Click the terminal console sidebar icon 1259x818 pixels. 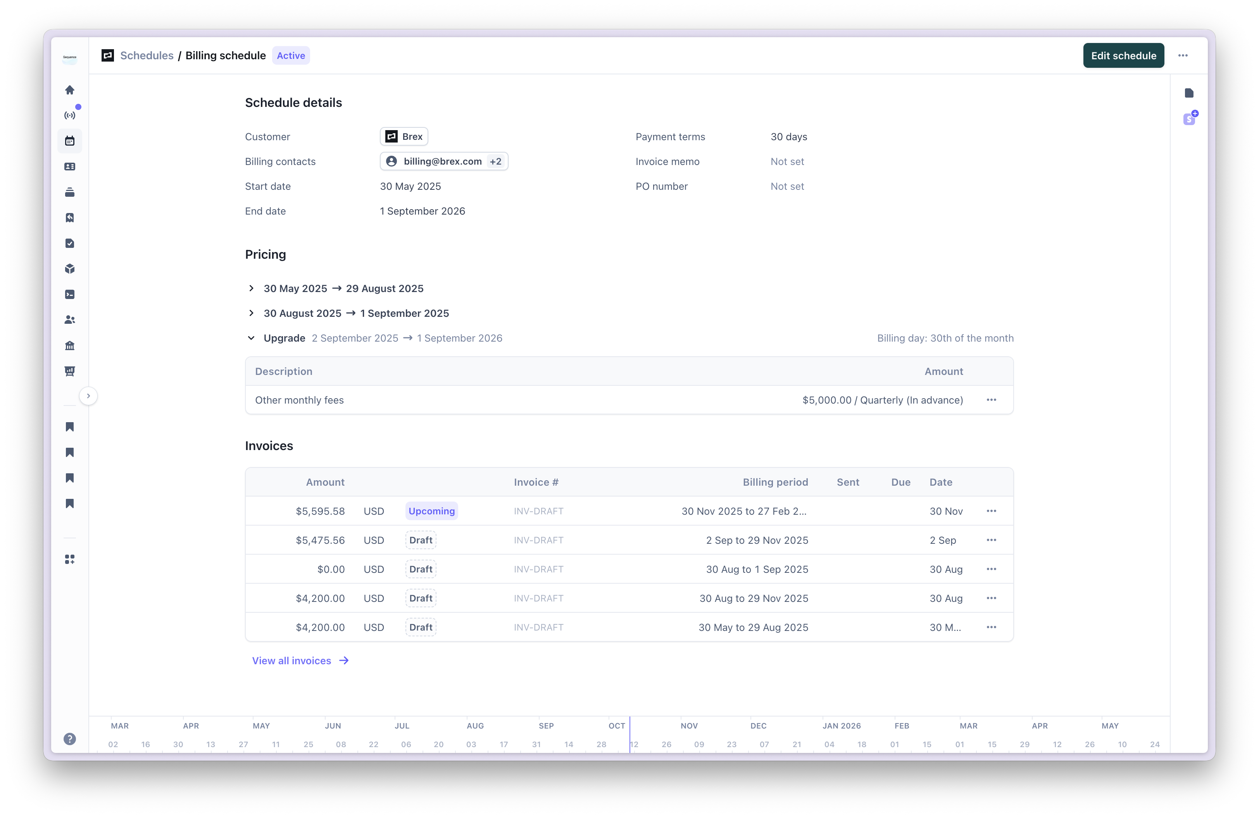[x=69, y=294]
